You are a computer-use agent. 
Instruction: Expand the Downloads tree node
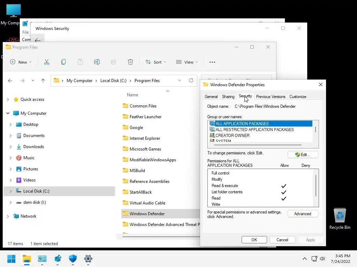tap(10, 147)
